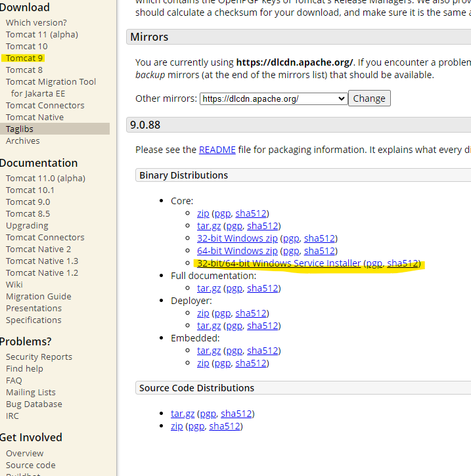Open sha512 for 64-bit Windows zip
Screen dimensions: 471x476
tap(319, 251)
